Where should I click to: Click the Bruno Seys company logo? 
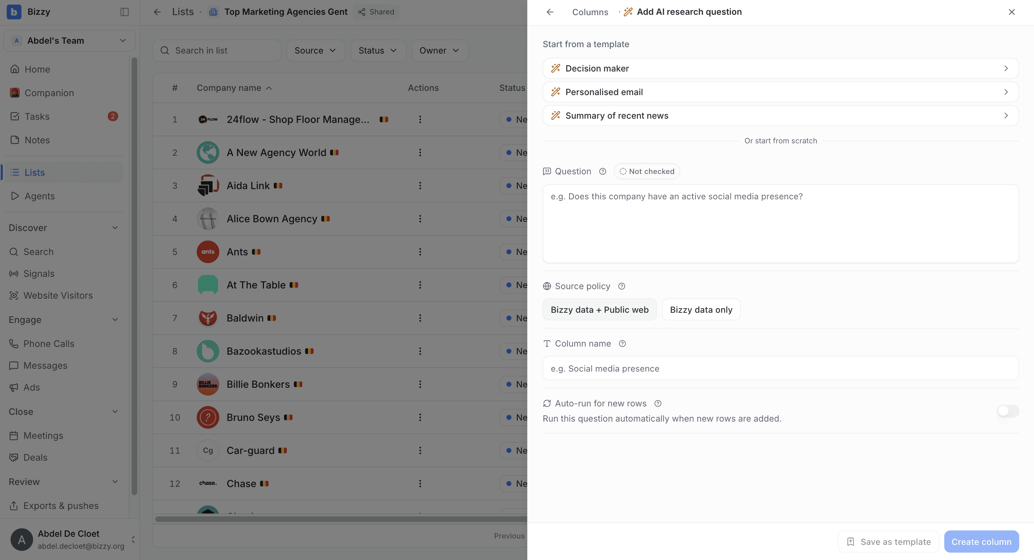point(208,417)
